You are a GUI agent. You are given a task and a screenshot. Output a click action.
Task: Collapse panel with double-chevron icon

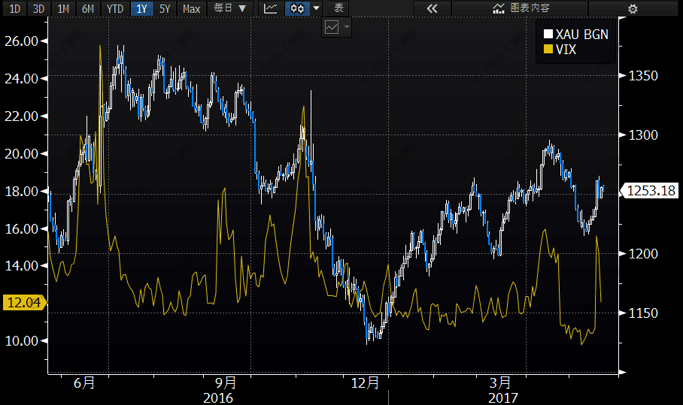point(432,8)
